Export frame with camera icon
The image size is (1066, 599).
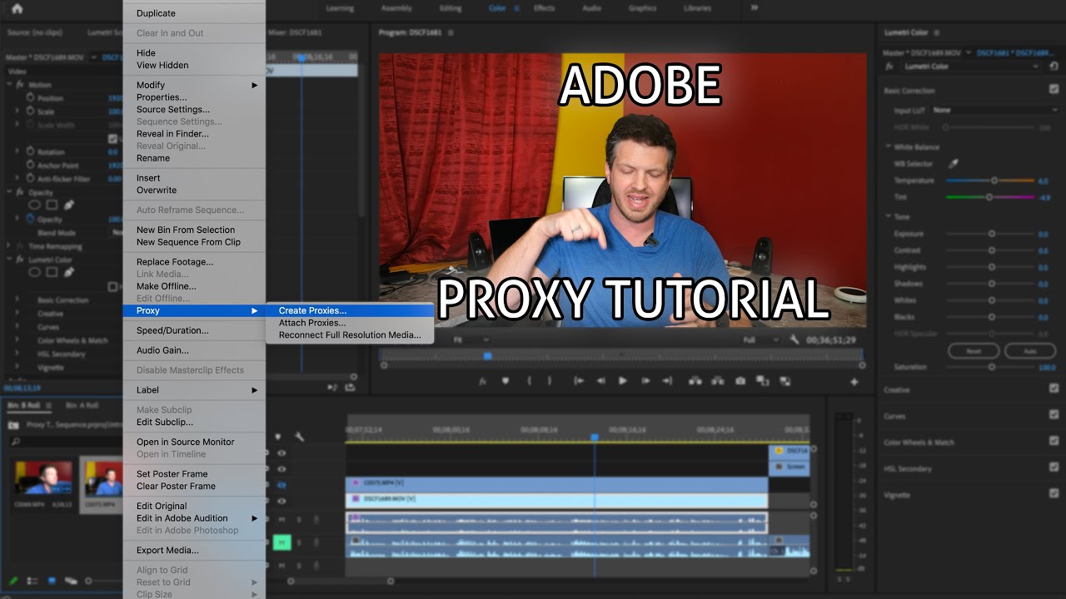pyautogui.click(x=740, y=381)
